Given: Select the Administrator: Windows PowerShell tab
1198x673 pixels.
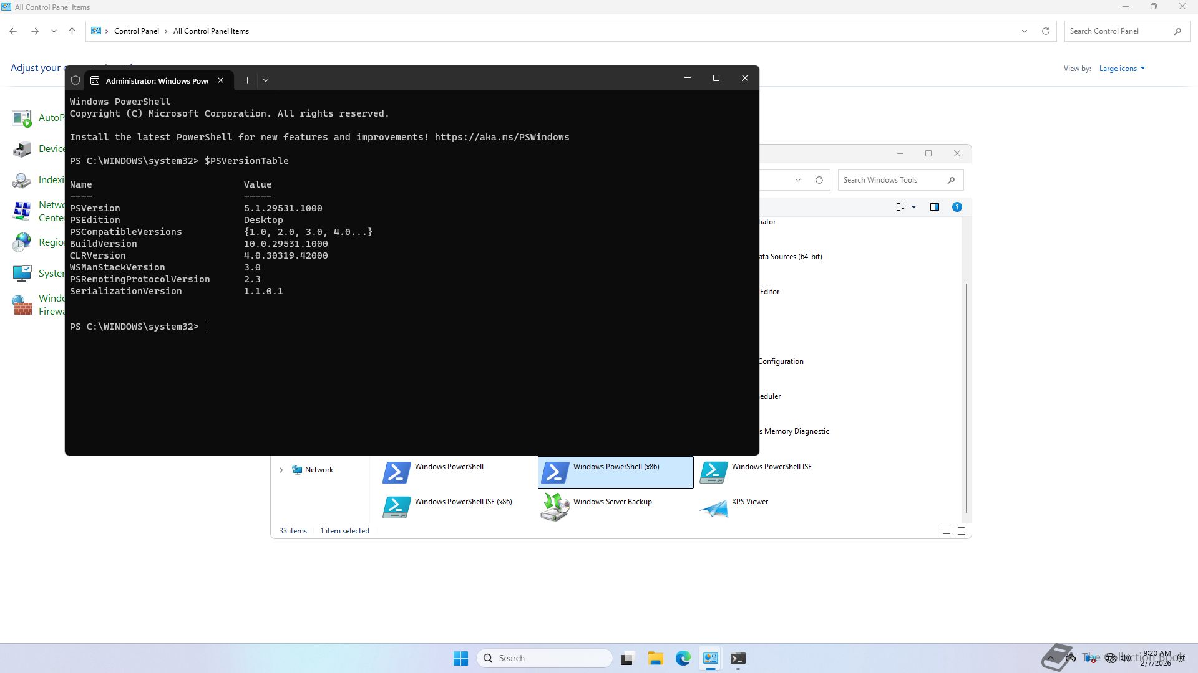Looking at the screenshot, I should pos(156,80).
